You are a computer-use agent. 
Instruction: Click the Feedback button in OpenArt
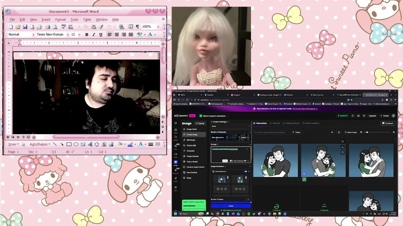click(x=388, y=123)
